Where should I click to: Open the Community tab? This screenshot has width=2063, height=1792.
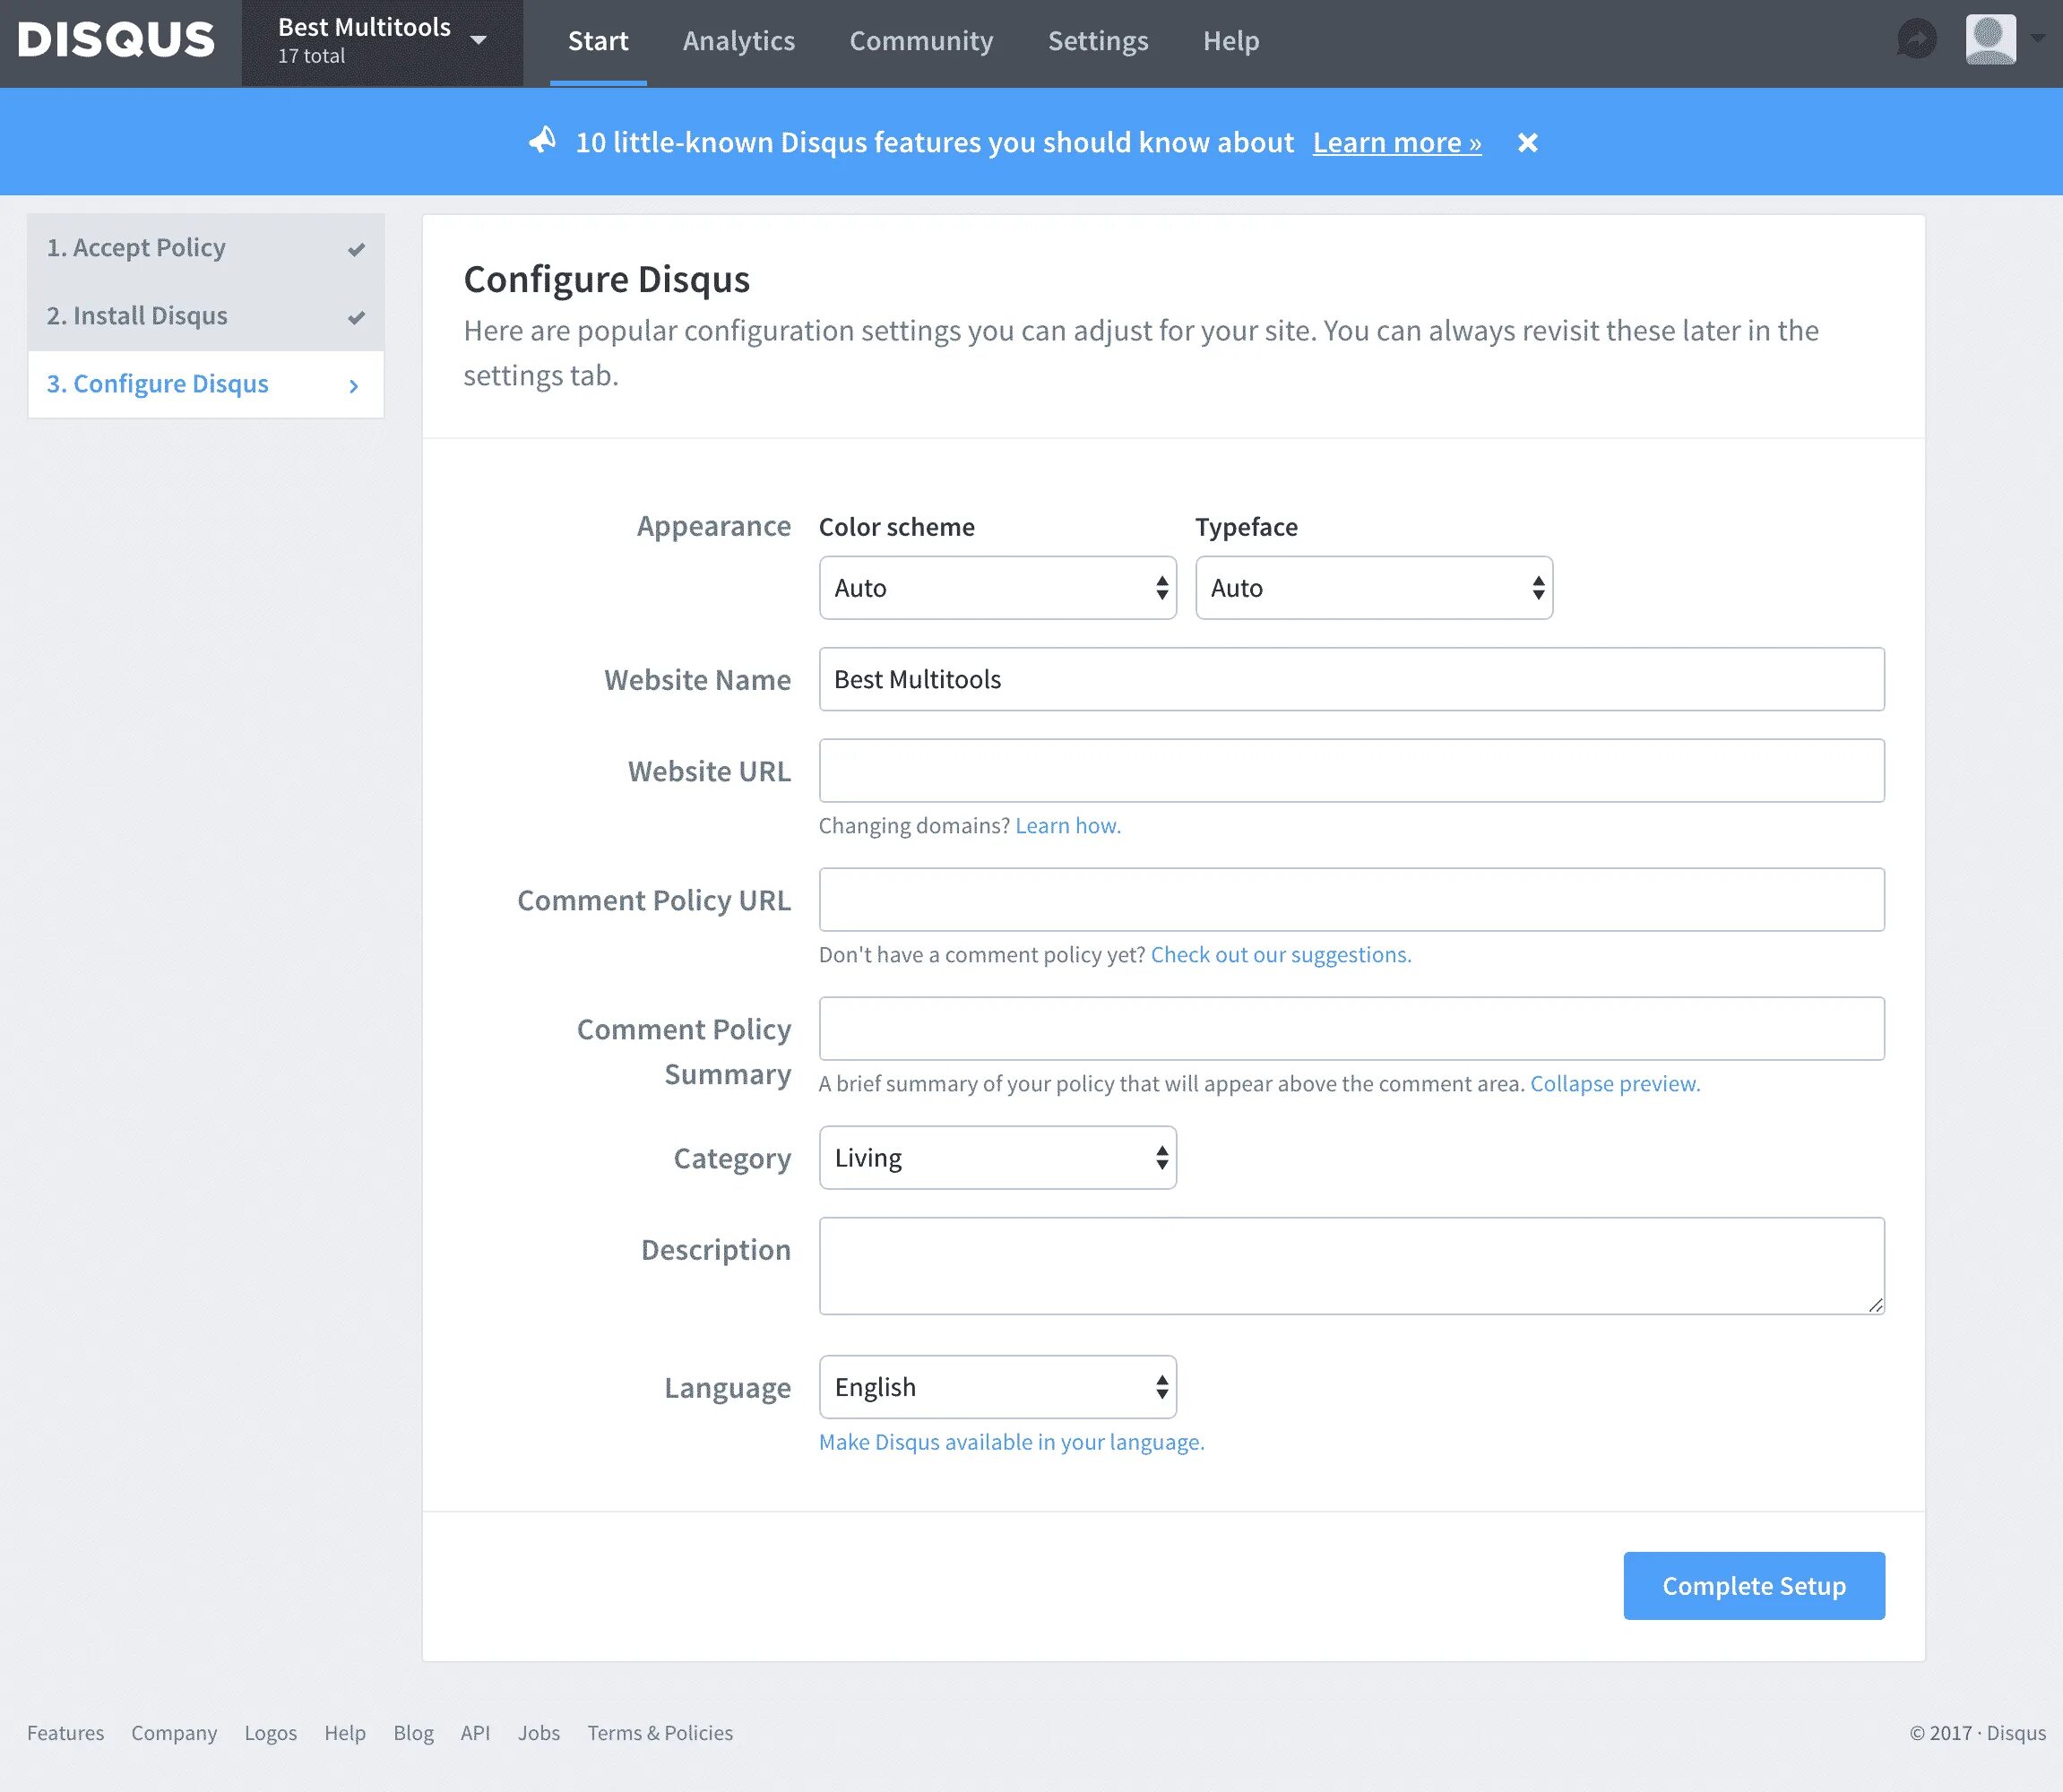pyautogui.click(x=921, y=41)
